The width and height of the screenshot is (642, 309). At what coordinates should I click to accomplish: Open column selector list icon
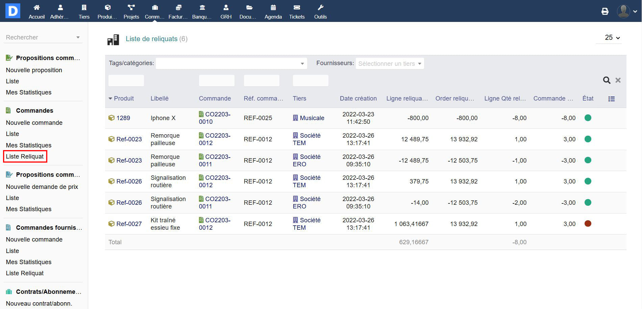click(611, 99)
